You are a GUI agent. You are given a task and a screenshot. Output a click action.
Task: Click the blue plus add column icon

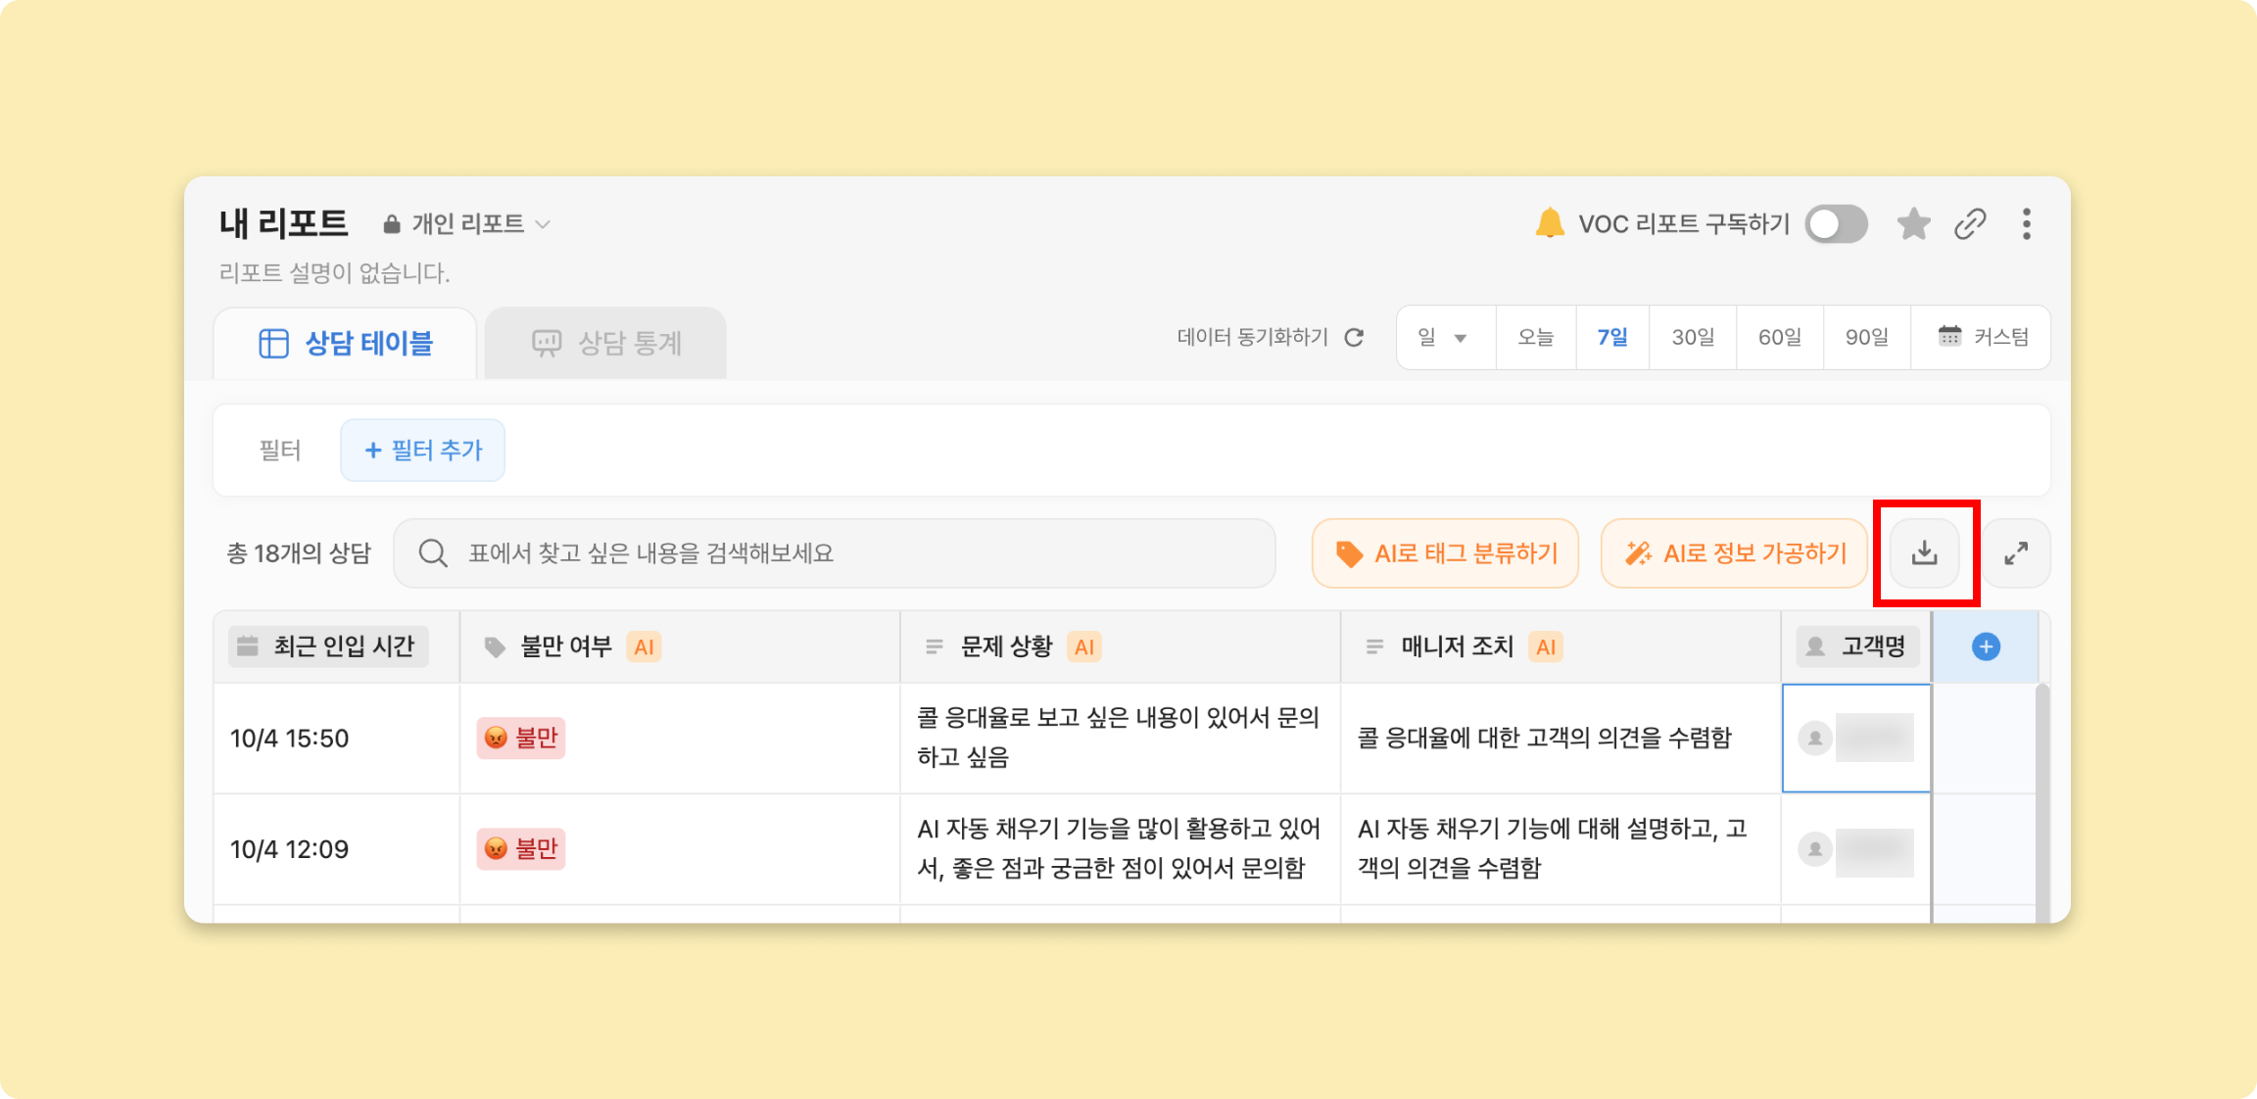tap(1986, 646)
